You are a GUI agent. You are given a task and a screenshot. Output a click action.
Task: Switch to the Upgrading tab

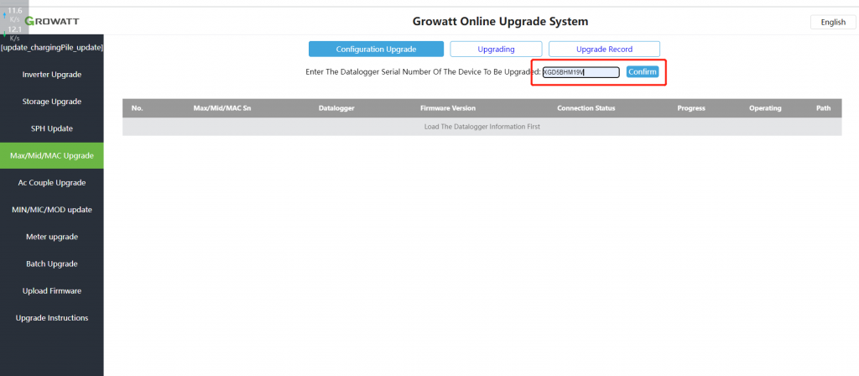(x=496, y=49)
